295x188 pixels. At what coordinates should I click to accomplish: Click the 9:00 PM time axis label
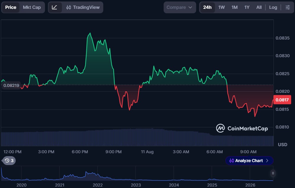click(113, 152)
